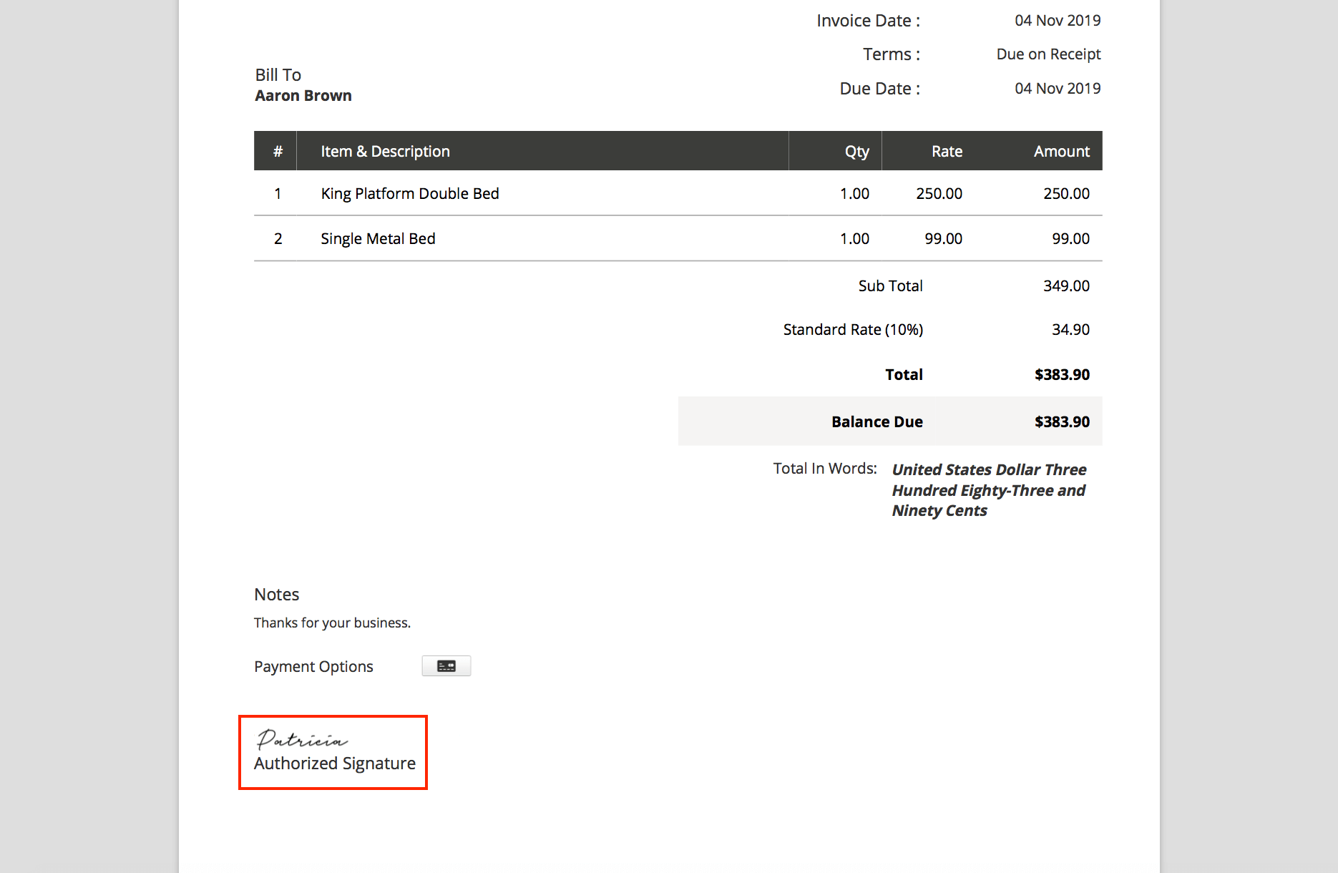Image resolution: width=1338 pixels, height=873 pixels.
Task: Select the Total amount $383.90
Action: tap(1061, 374)
